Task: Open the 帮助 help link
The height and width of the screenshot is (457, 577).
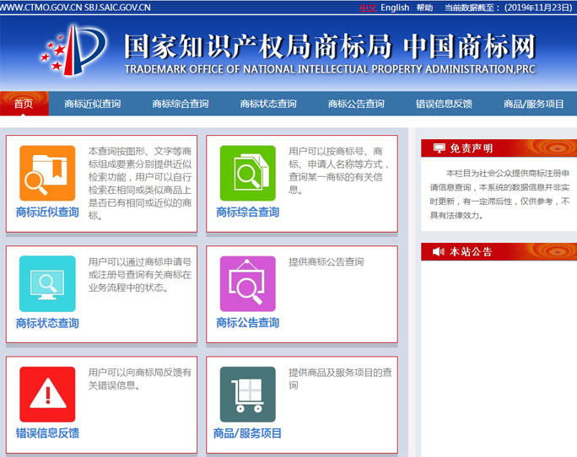Action: coord(424,8)
